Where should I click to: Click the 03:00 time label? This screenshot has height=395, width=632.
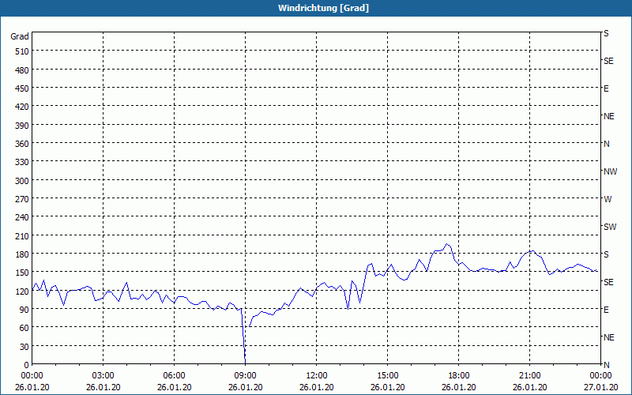tap(103, 376)
